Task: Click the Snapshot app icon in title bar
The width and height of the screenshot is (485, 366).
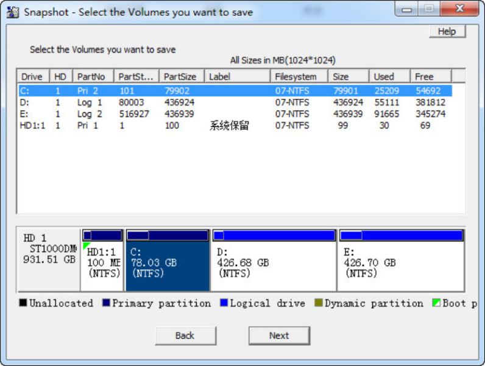Action: click(13, 12)
